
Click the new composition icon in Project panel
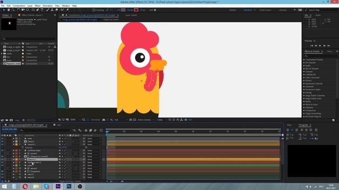click(11, 120)
